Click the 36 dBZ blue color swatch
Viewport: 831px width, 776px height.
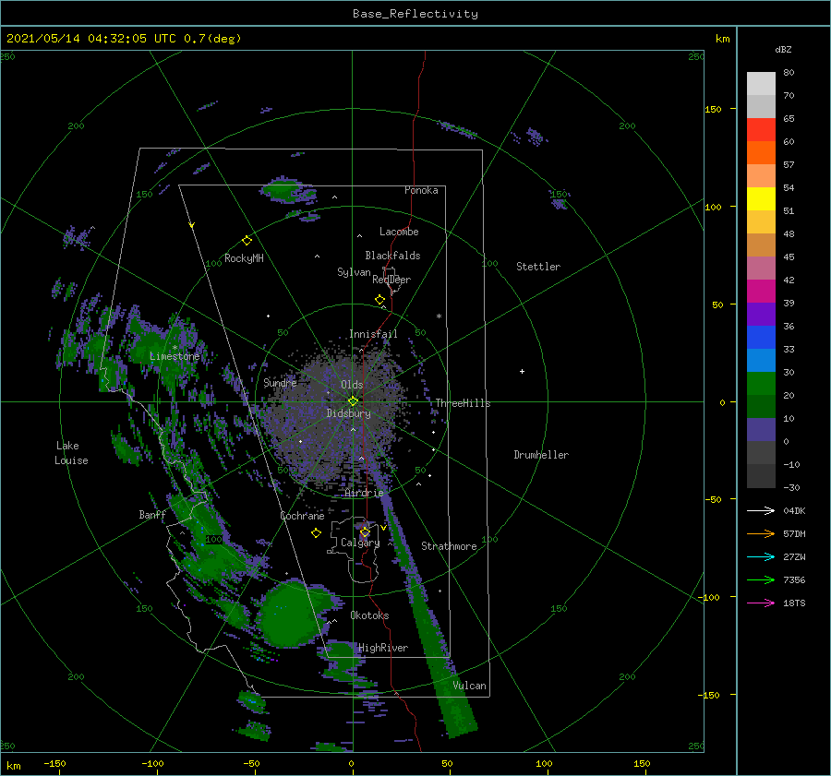pos(761,338)
